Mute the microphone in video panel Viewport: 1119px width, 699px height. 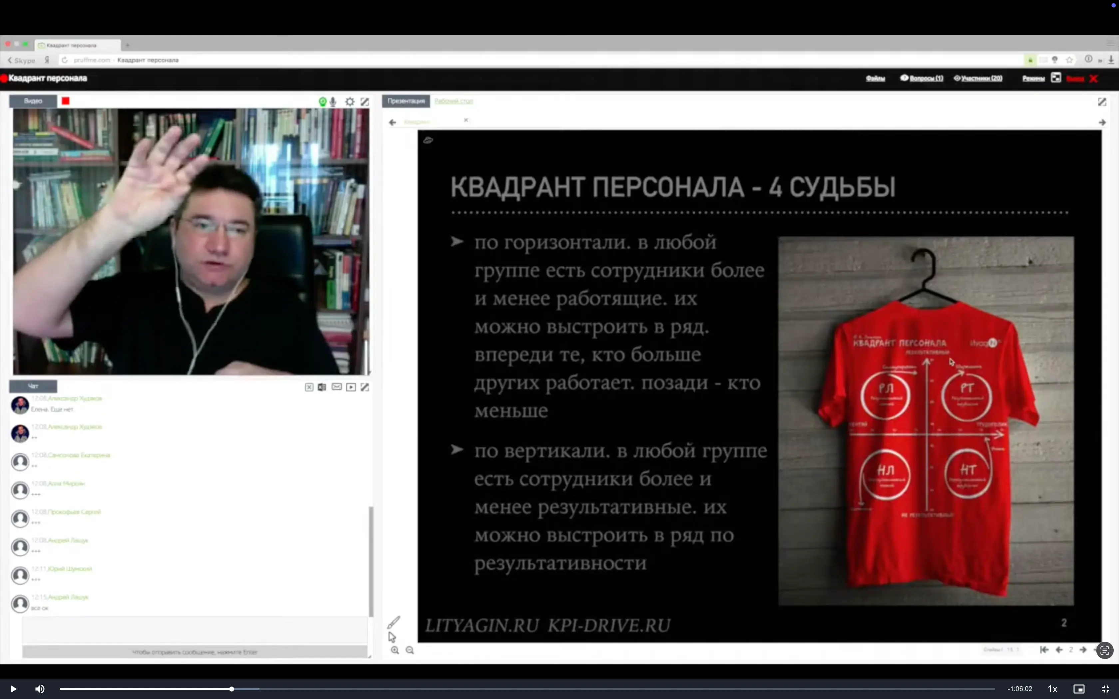pos(333,101)
